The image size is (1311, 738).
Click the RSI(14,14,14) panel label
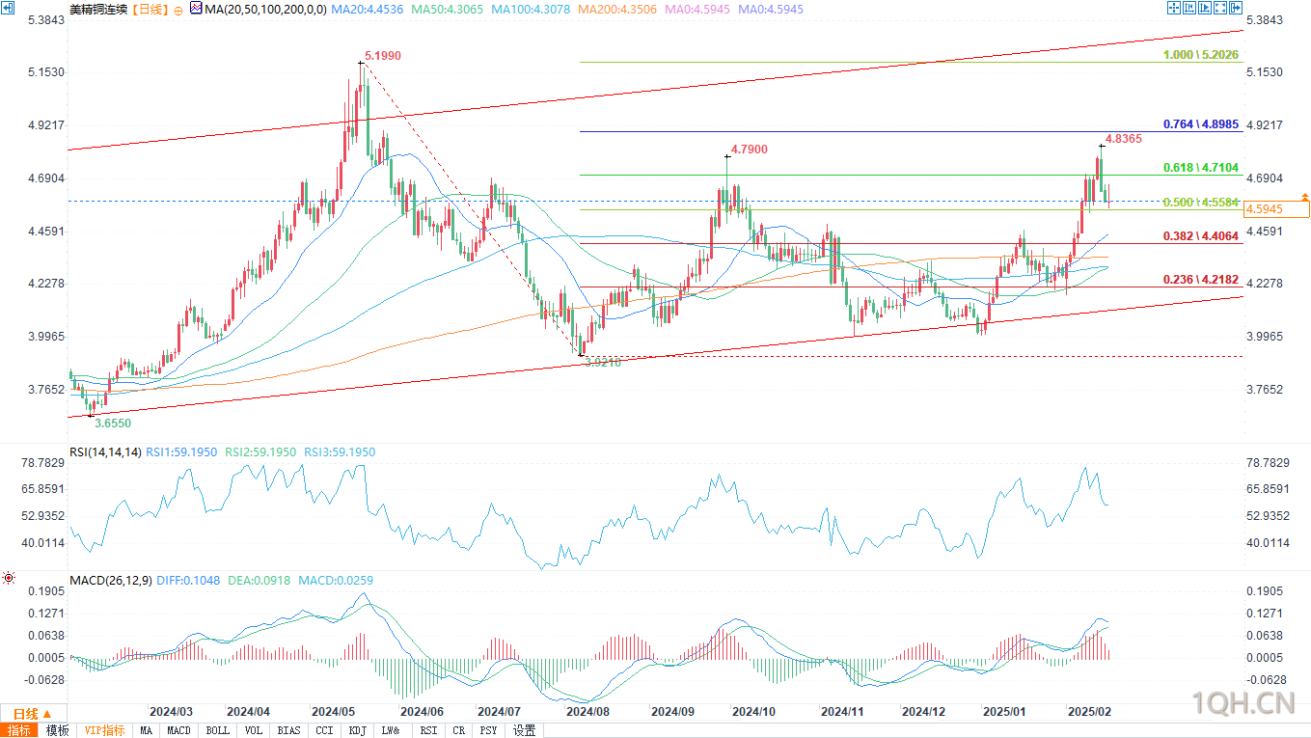click(106, 451)
